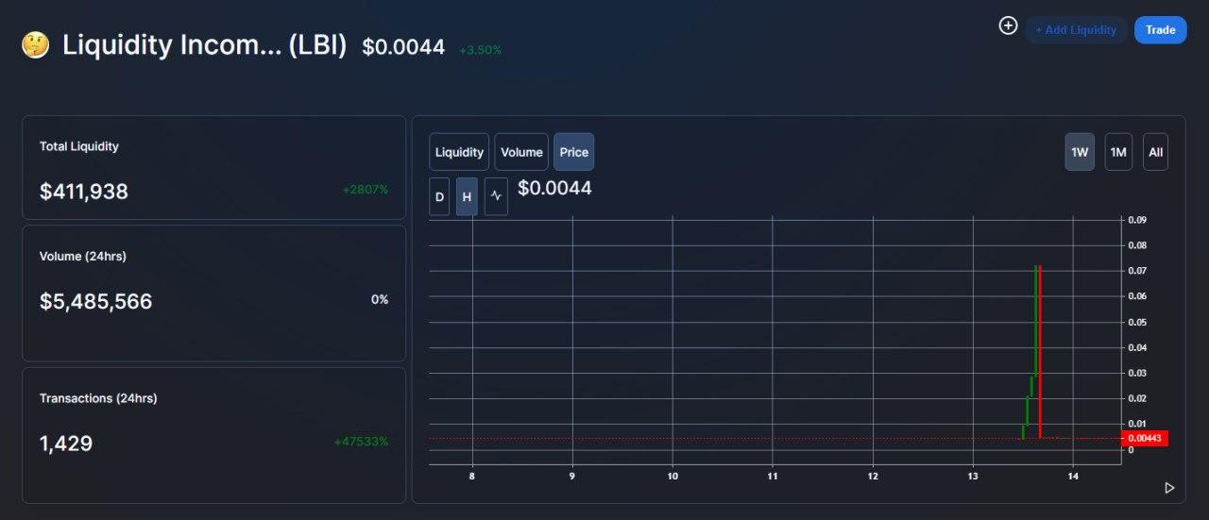Screen dimensions: 1209x520
Task: Click the 0% volume change text
Action: [380, 299]
